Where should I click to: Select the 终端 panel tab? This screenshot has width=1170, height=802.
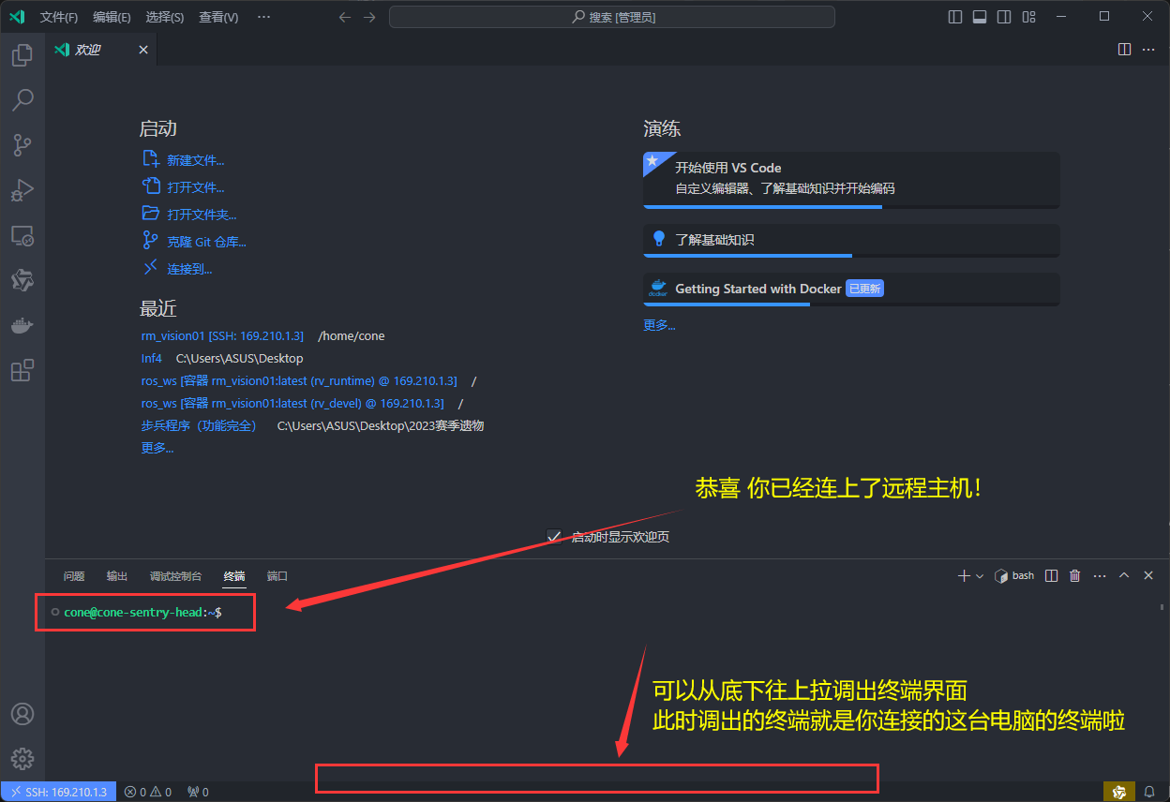point(234,575)
